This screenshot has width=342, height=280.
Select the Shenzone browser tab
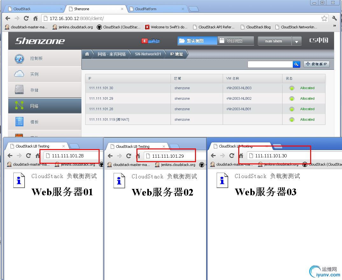tap(96, 9)
